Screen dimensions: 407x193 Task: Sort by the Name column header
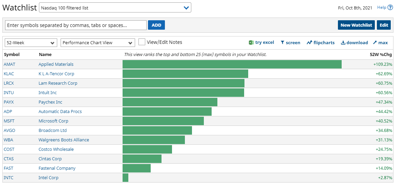click(45, 54)
